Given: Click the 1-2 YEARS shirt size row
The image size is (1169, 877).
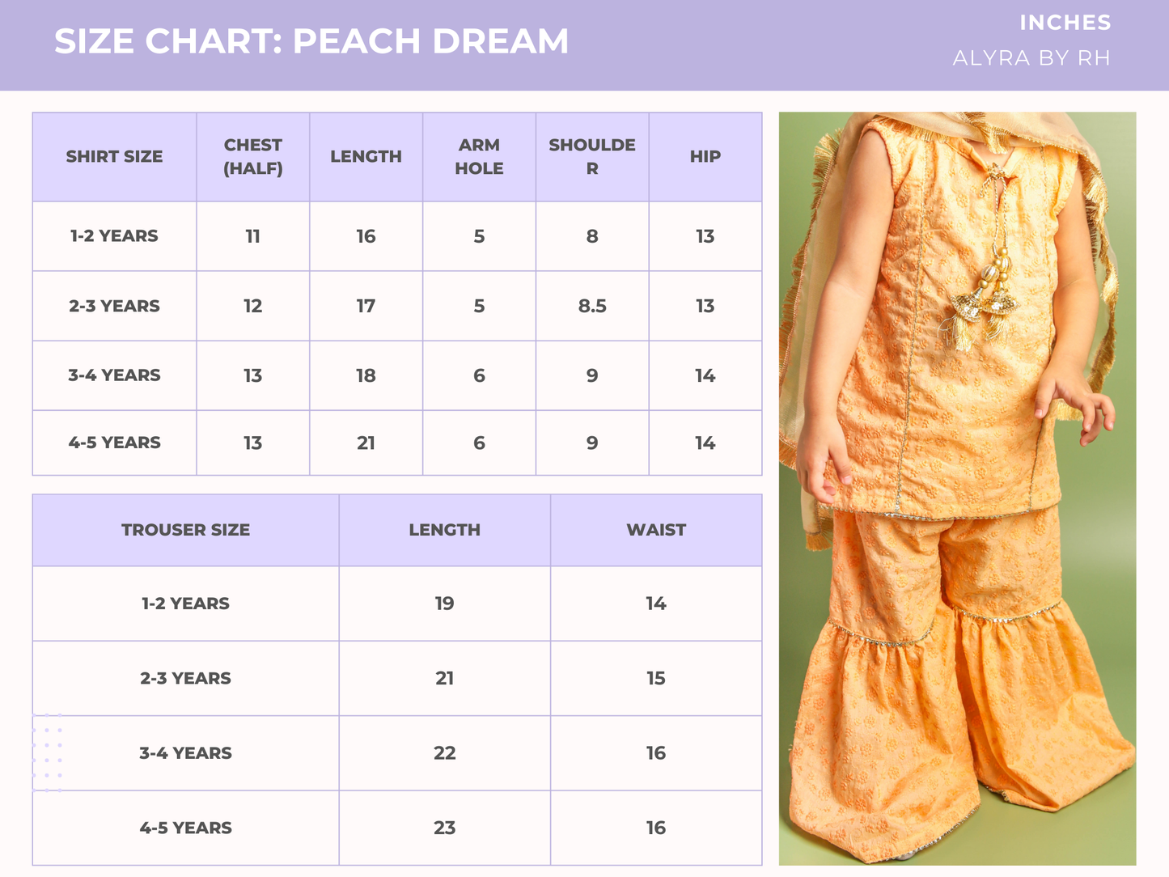Looking at the screenshot, I should (x=113, y=235).
